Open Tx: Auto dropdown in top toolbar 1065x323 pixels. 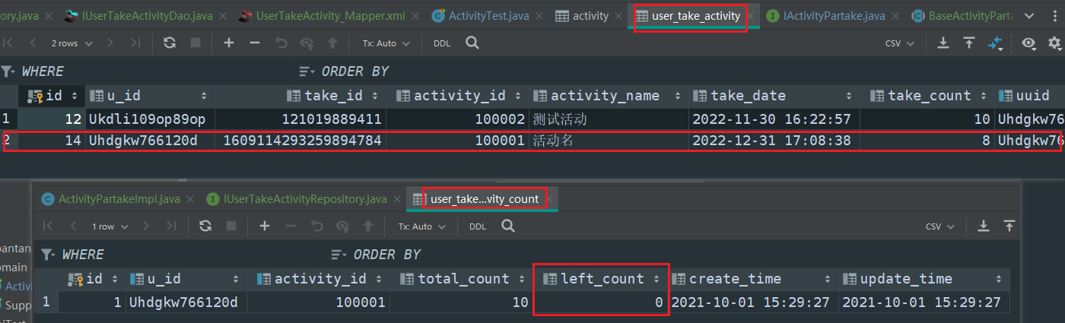click(386, 43)
